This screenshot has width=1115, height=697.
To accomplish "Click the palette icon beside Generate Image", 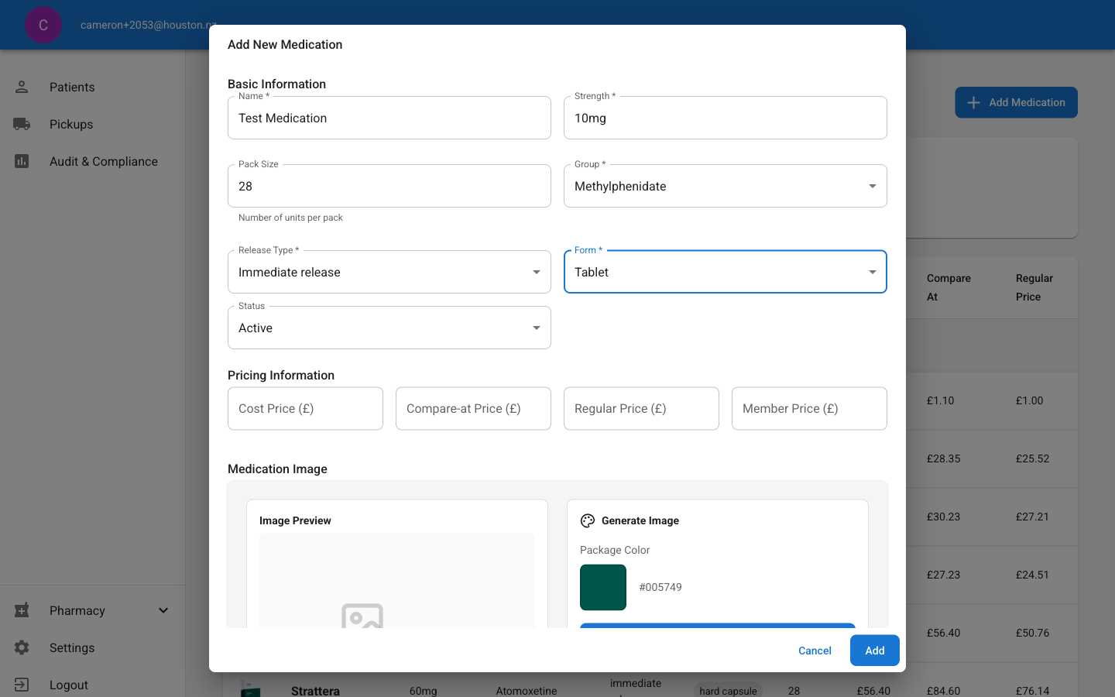I will point(588,520).
